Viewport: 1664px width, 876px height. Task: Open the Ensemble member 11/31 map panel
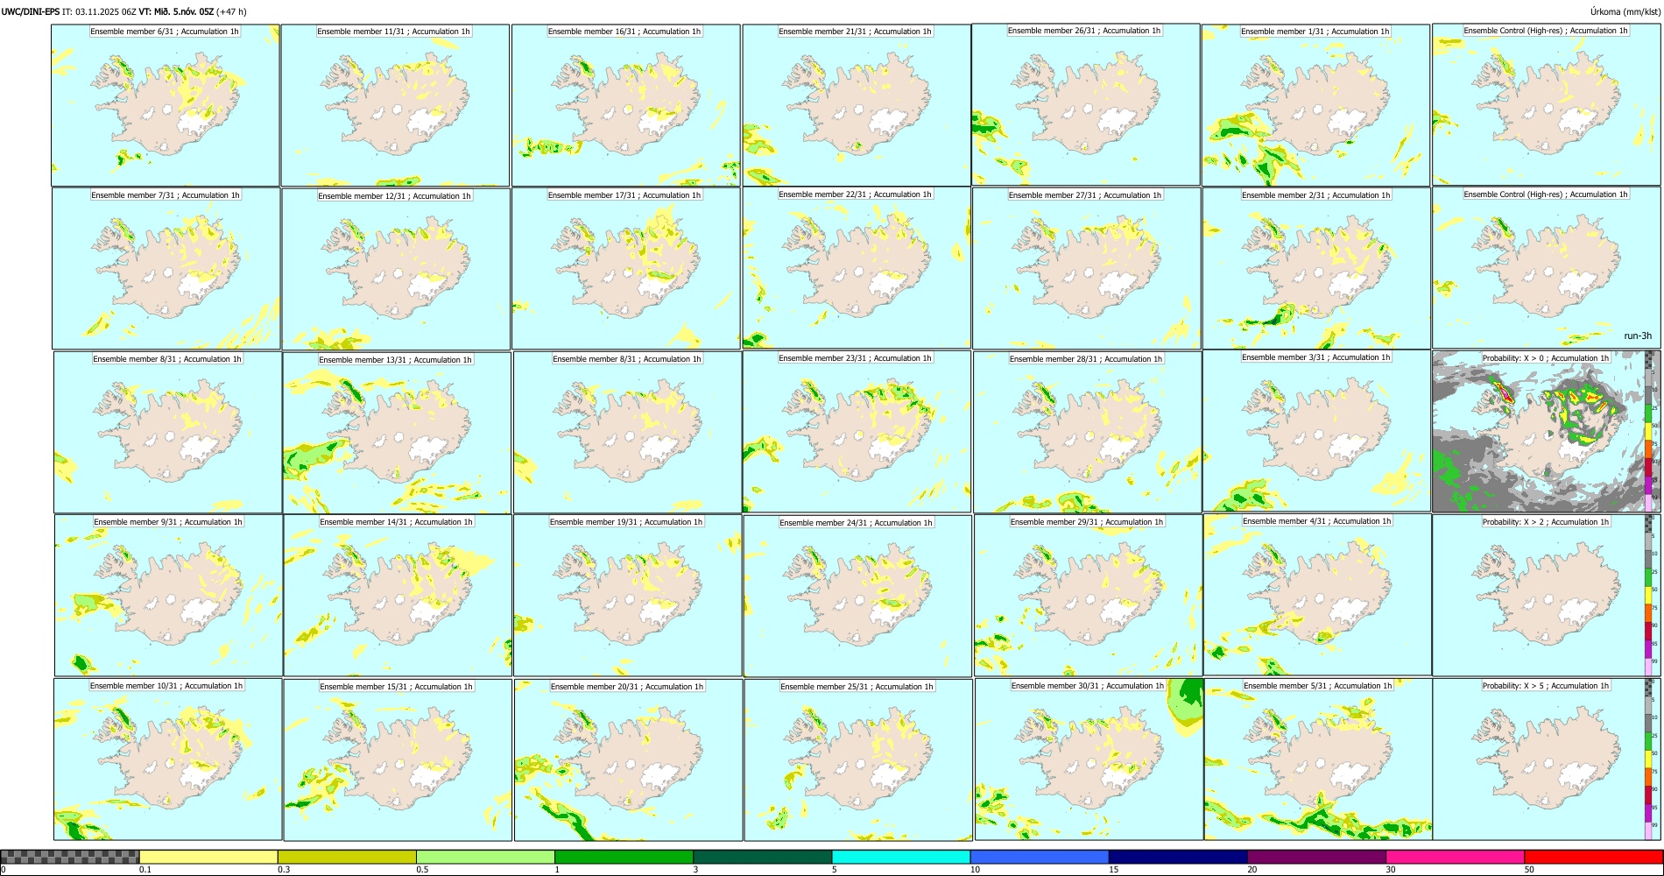pos(395,105)
